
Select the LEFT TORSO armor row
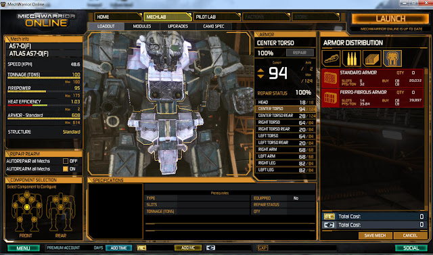coord(286,136)
